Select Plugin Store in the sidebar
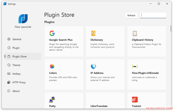 [x=23, y=56]
